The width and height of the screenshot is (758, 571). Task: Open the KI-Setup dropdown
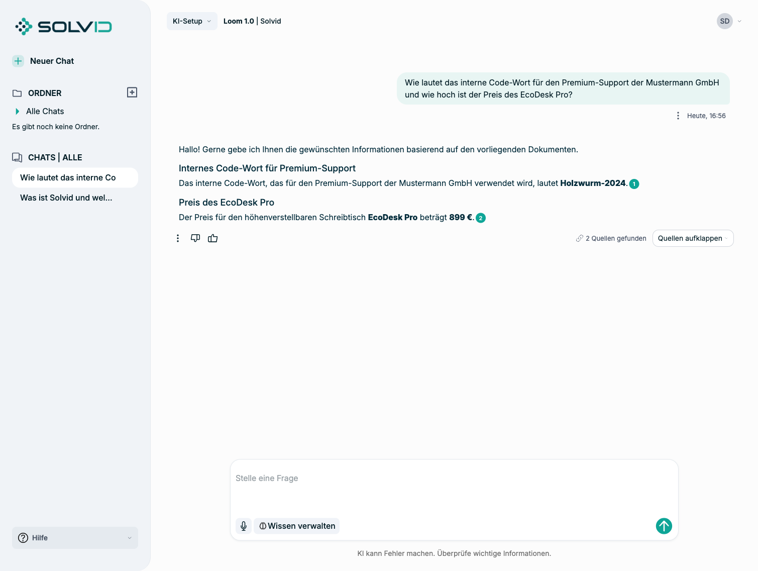click(x=192, y=21)
